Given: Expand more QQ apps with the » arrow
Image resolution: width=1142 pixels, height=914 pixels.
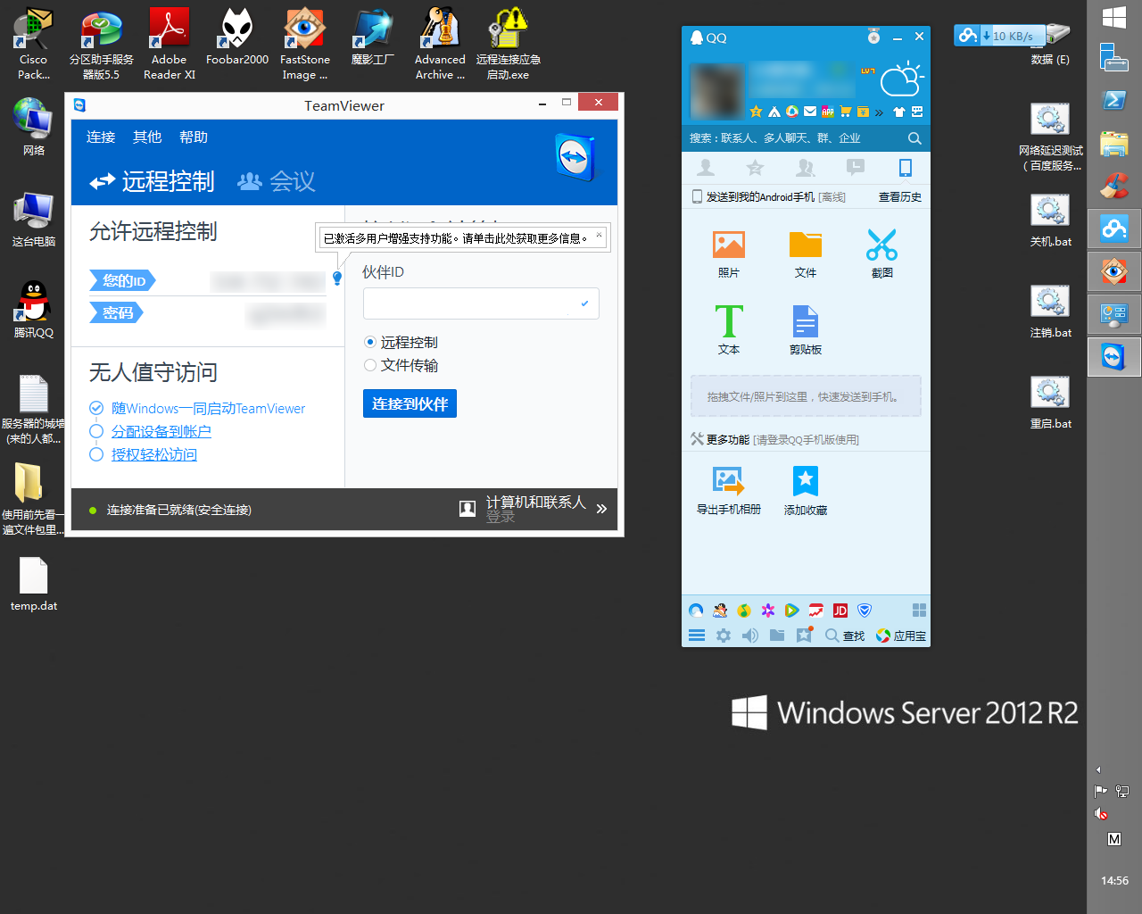Looking at the screenshot, I should (x=880, y=112).
